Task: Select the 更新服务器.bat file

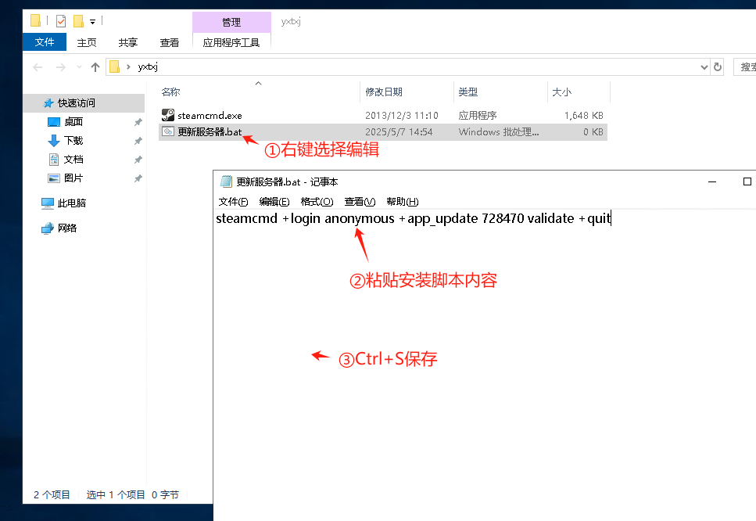Action: [210, 131]
